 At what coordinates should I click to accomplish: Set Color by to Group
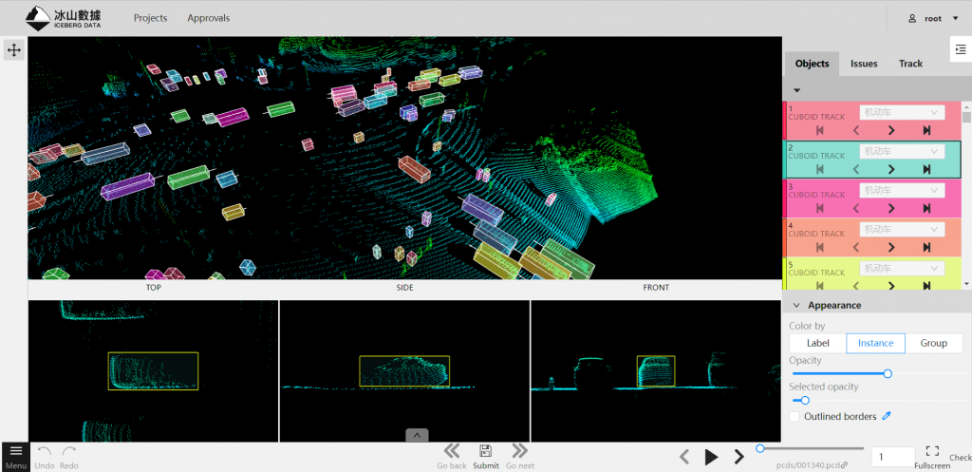933,343
